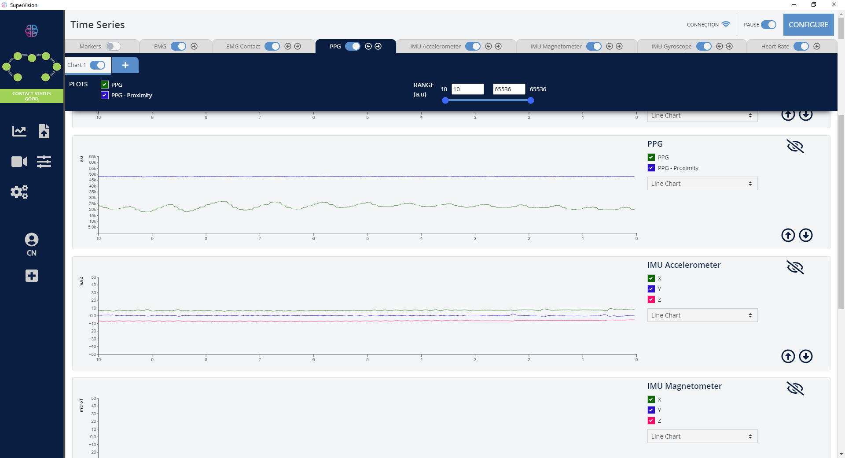The image size is (845, 458).
Task: Click the CN user profile icon
Action: pyautogui.click(x=31, y=240)
